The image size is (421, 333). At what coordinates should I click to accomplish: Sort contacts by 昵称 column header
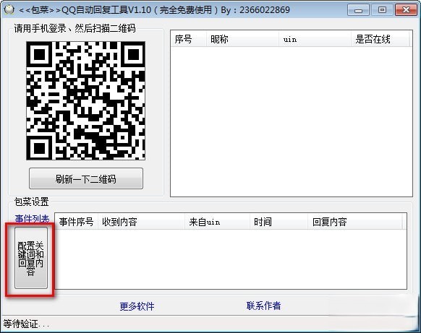click(x=243, y=39)
